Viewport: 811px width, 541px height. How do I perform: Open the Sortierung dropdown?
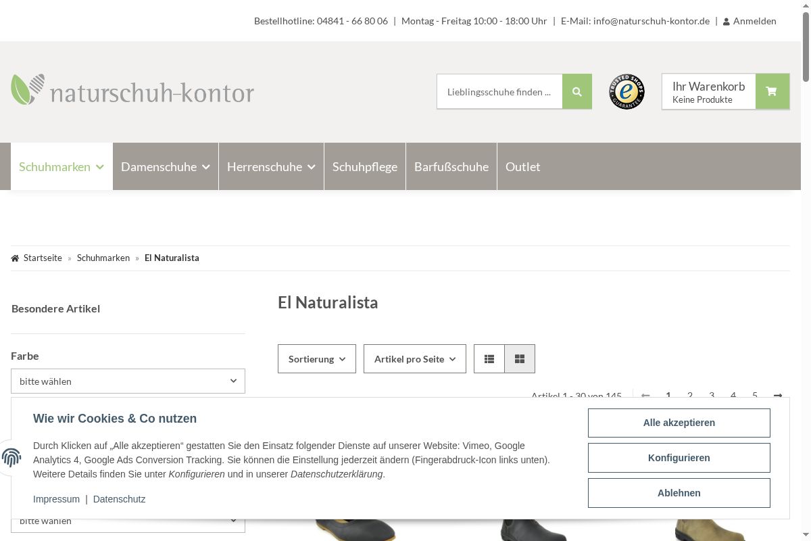pos(317,359)
